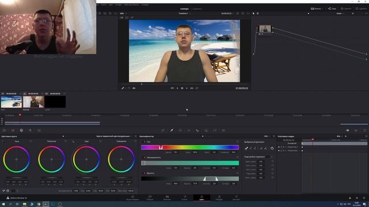Toggle the Hue (Тон) qualifier on or off
369x207 pixels.
(144, 142)
